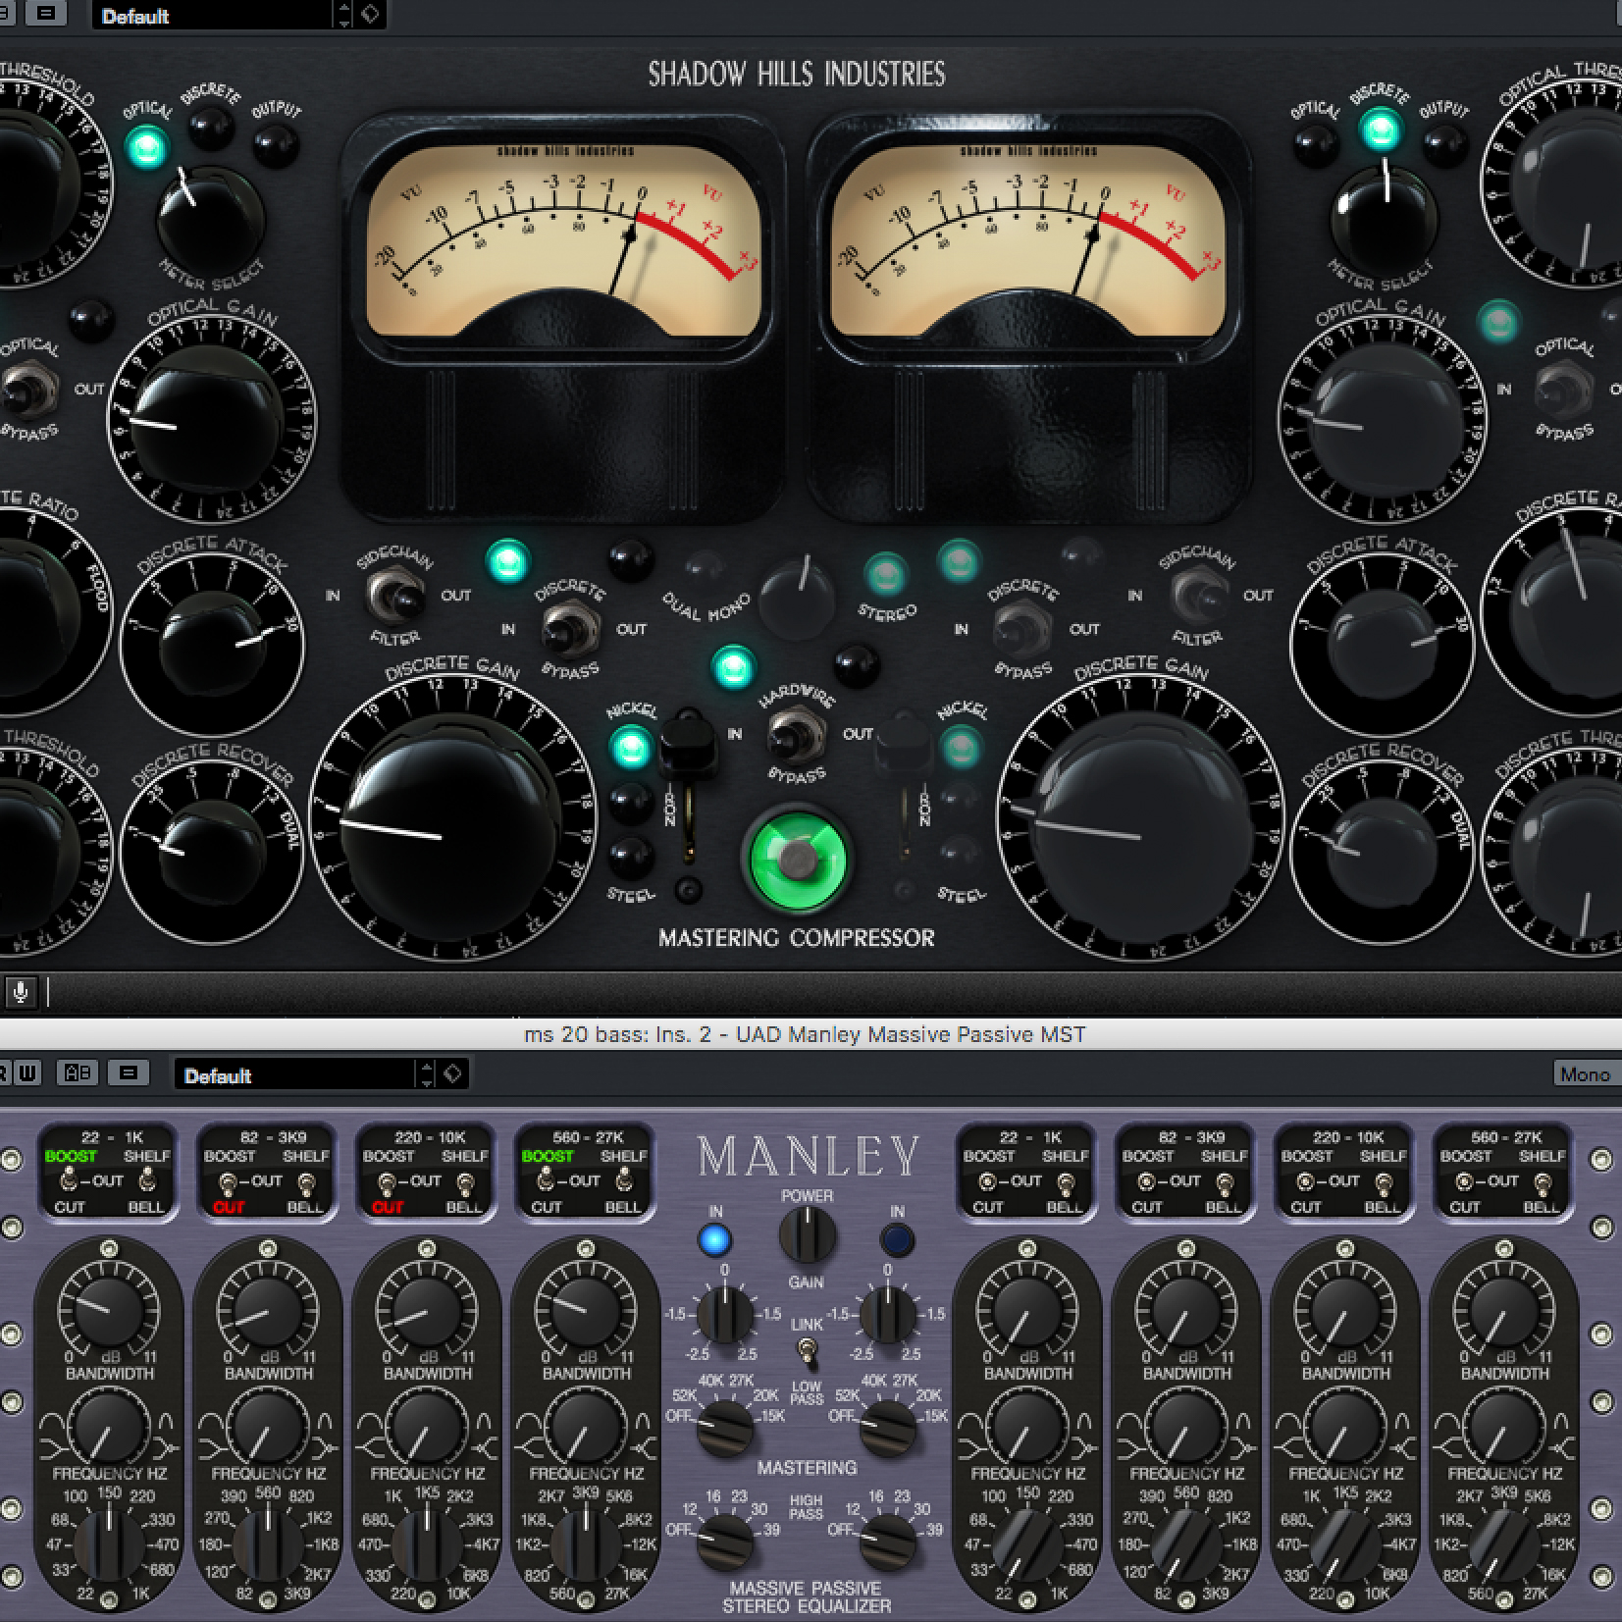This screenshot has width=1622, height=1622.
Task: Toggle the left-channel 560-27K Shelf/Bell switch
Action: 624,1181
